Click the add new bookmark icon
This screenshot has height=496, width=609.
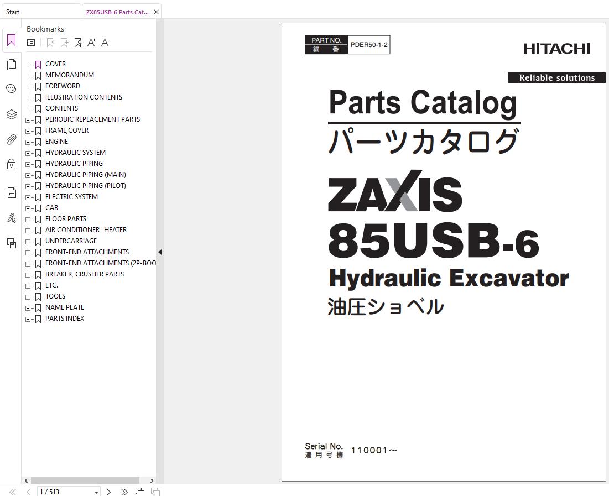coord(64,43)
